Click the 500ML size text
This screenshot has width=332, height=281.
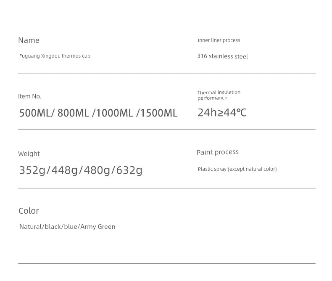(34, 113)
